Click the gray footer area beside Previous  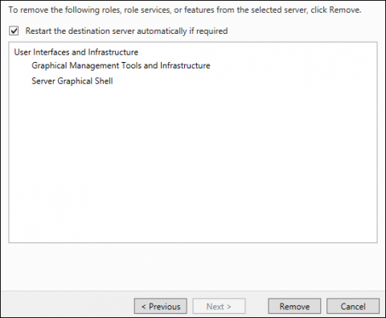[x=67, y=305]
